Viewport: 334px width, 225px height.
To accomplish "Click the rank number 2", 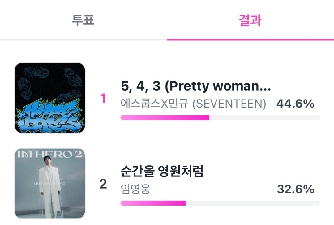I will pyautogui.click(x=103, y=184).
